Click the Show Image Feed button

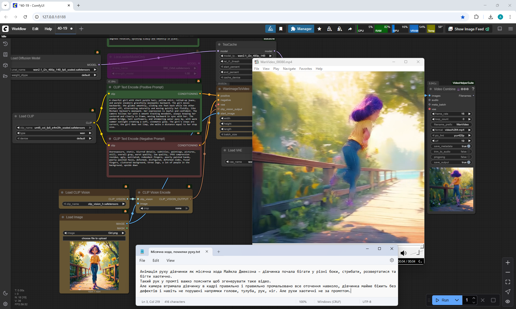pyautogui.click(x=469, y=29)
